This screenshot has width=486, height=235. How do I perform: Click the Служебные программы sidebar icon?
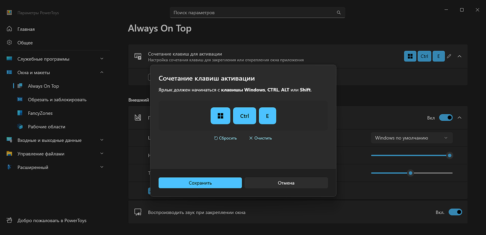point(9,59)
